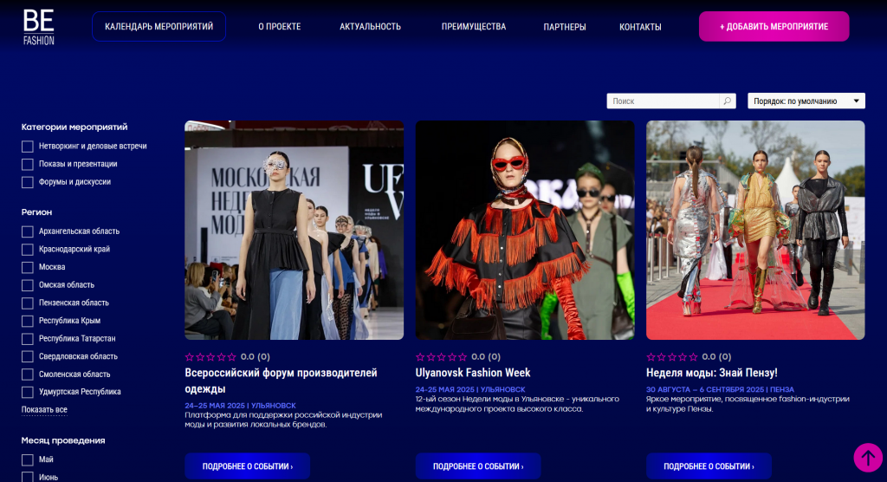Open the red fringe jacket model photo
Image resolution: width=887 pixels, height=482 pixels.
coord(525,230)
